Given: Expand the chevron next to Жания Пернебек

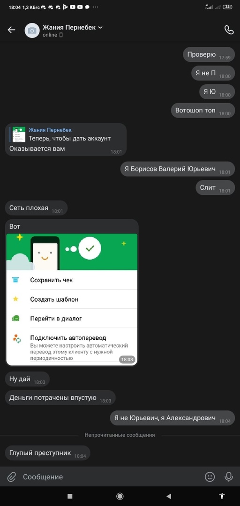Looking at the screenshot, I should (x=100, y=28).
